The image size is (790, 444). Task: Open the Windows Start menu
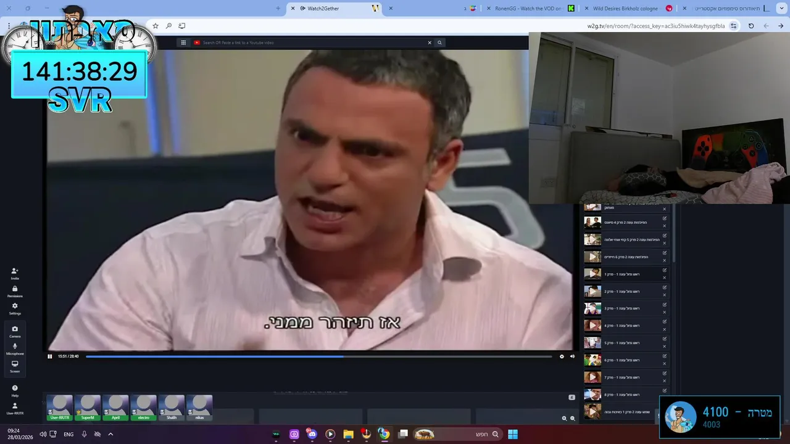click(513, 434)
